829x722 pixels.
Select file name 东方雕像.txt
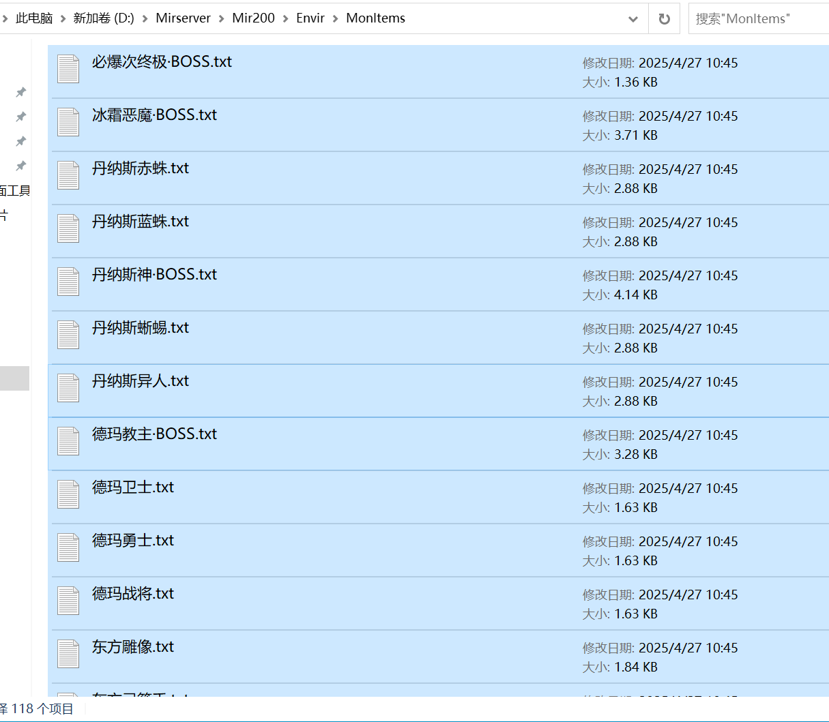pos(133,646)
